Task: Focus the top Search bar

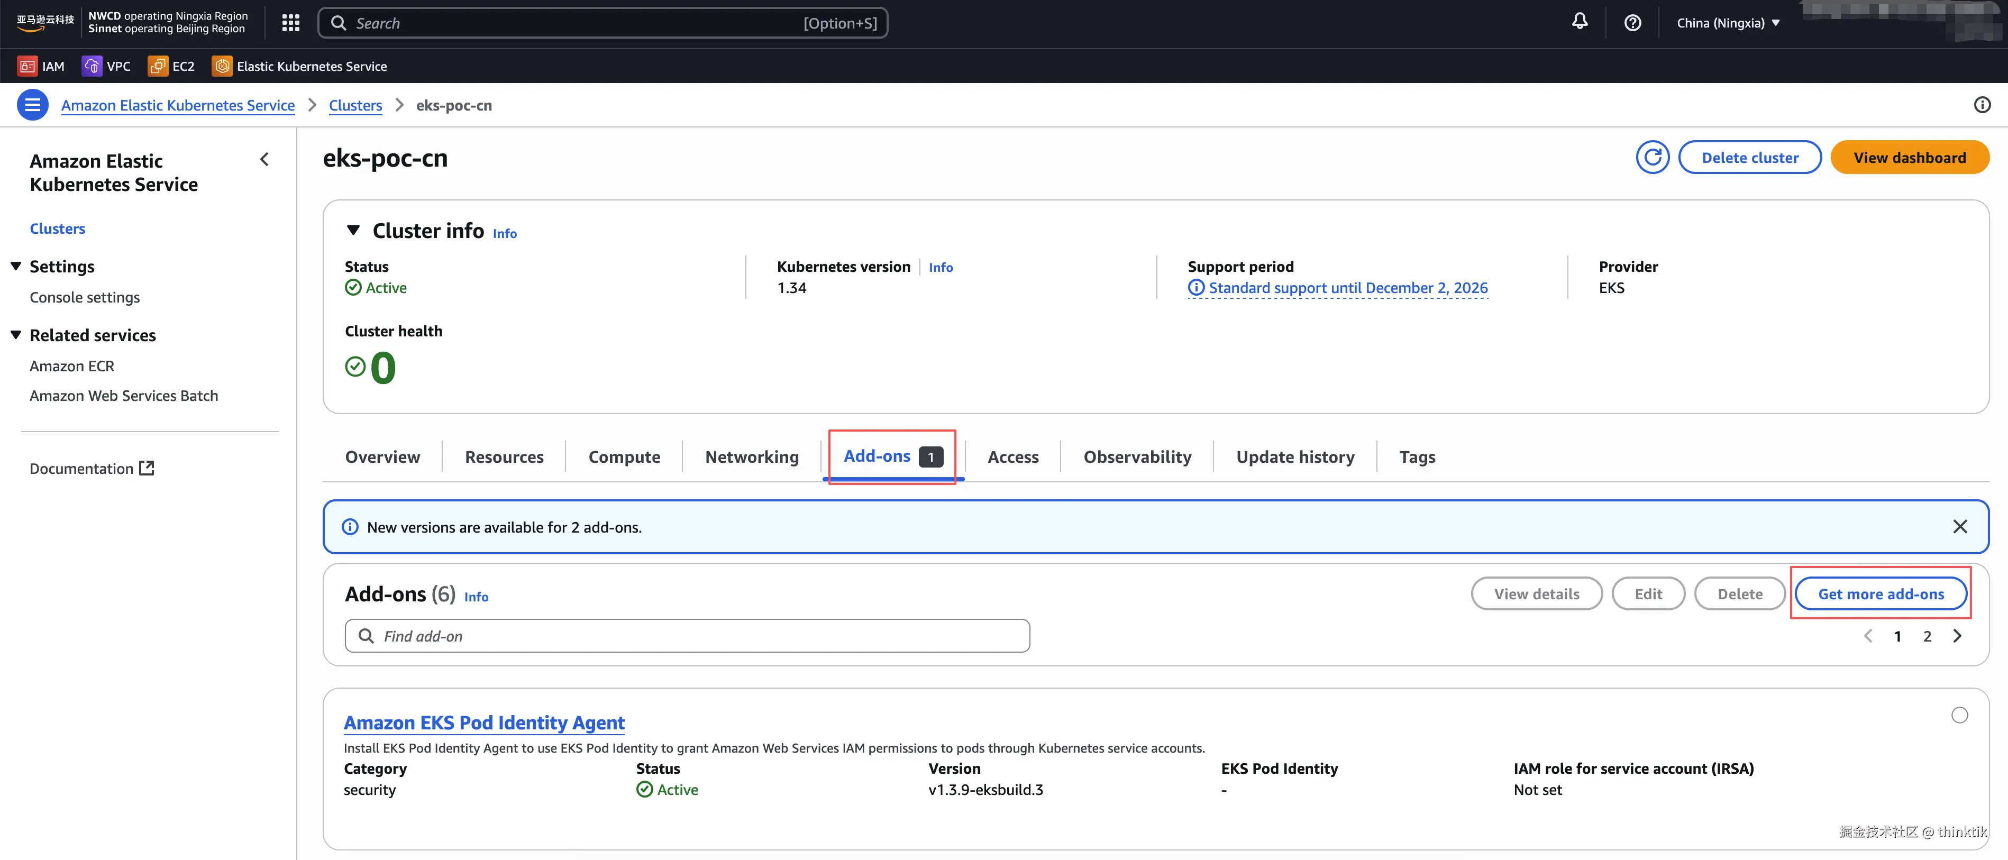Action: point(603,23)
